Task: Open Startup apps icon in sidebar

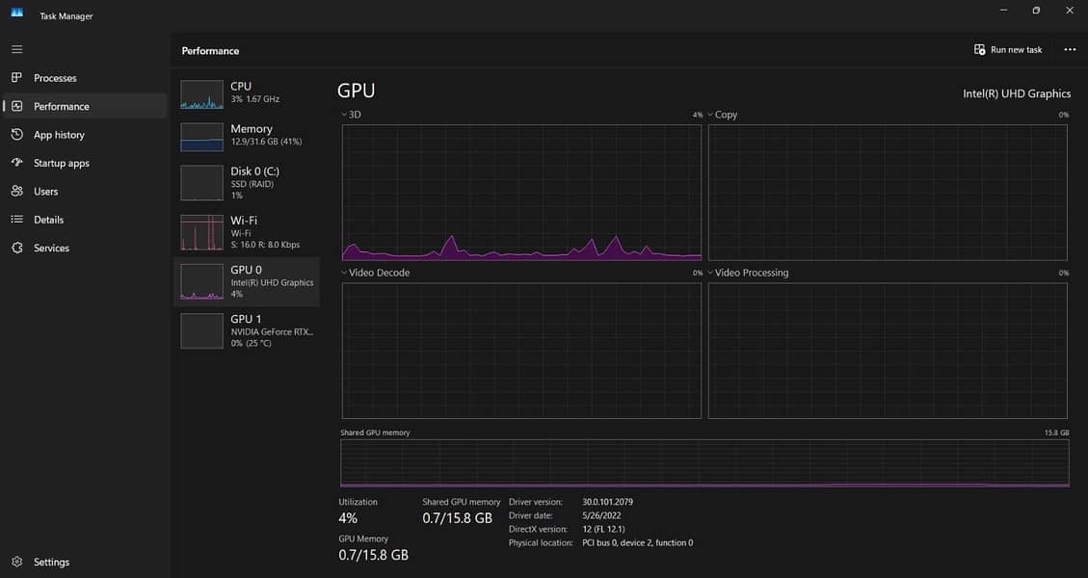Action: pyautogui.click(x=16, y=163)
